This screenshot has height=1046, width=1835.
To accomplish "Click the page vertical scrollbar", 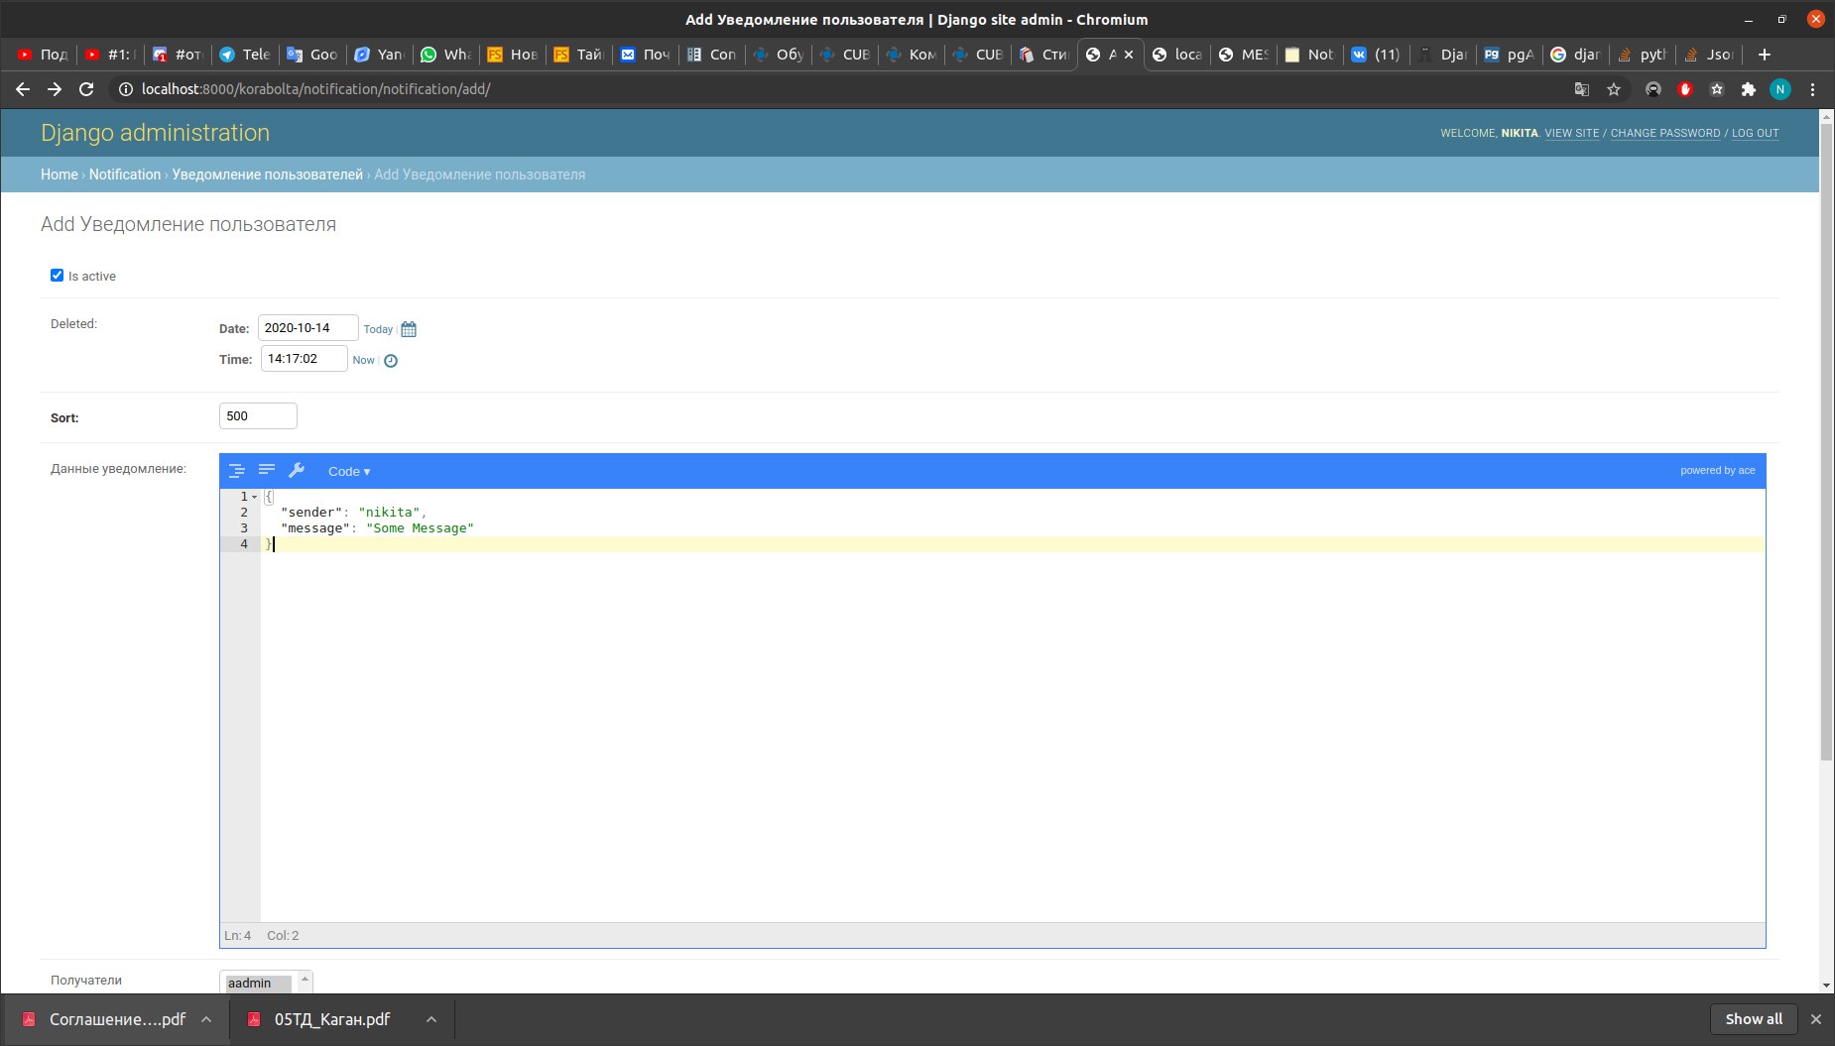I will pyautogui.click(x=1827, y=441).
